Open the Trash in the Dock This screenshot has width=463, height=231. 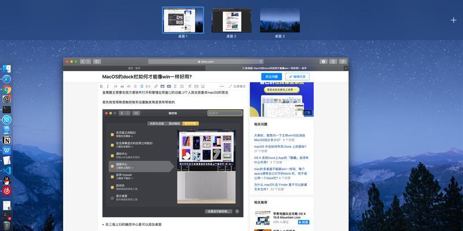click(7, 226)
